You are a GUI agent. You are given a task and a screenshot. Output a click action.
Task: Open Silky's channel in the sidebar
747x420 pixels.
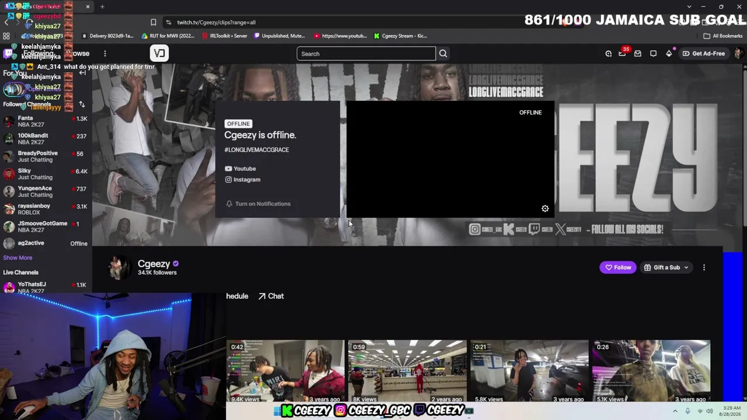click(45, 174)
